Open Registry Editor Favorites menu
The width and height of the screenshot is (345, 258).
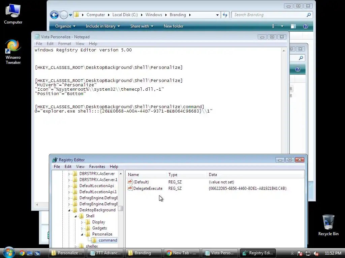pyautogui.click(x=97, y=167)
